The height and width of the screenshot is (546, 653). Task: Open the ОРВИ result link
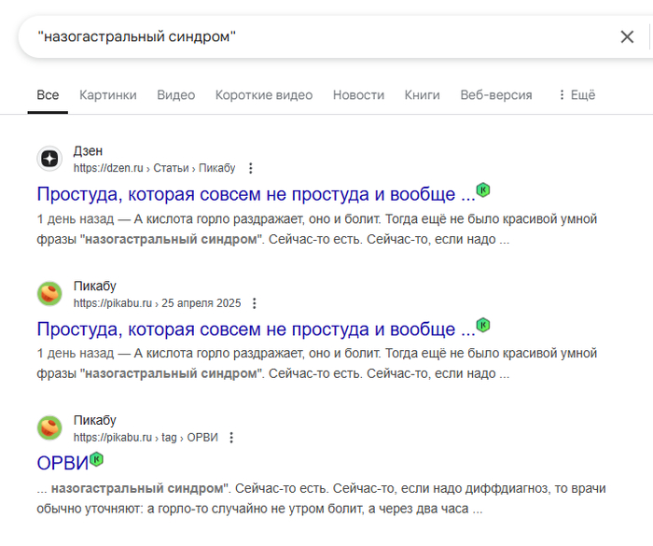63,463
